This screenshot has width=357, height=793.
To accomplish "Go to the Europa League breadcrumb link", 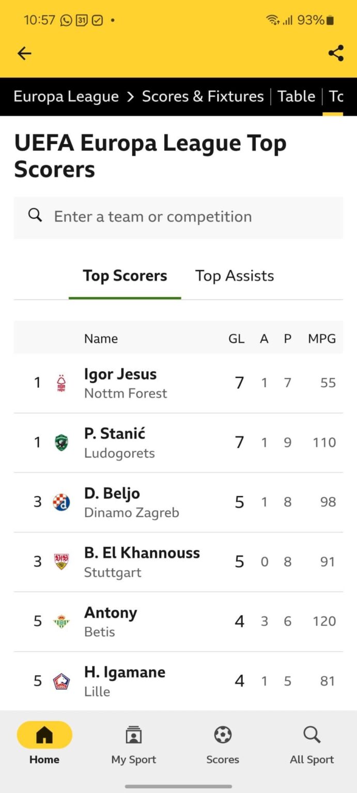I will pyautogui.click(x=66, y=97).
